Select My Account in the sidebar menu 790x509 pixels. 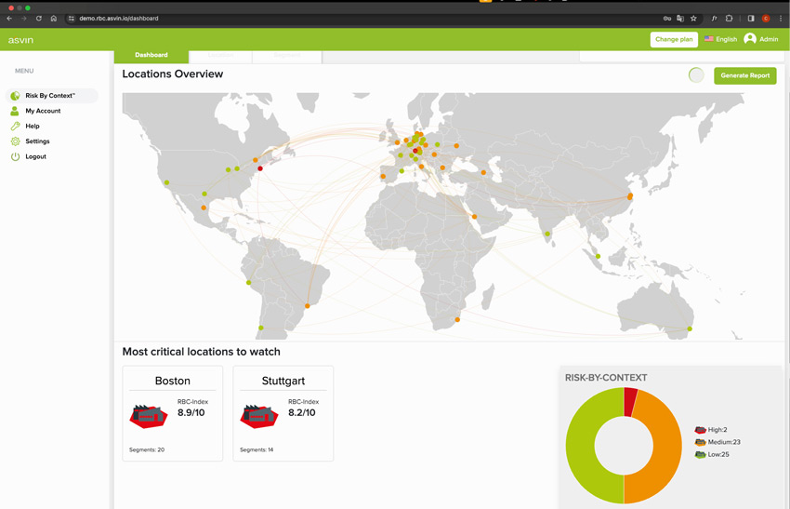[x=43, y=111]
